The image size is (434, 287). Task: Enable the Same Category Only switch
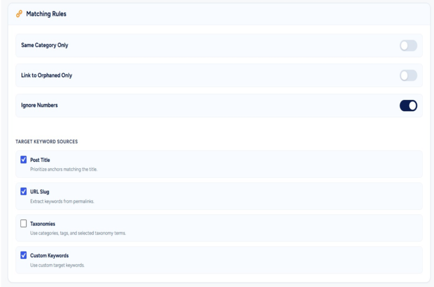tap(408, 46)
